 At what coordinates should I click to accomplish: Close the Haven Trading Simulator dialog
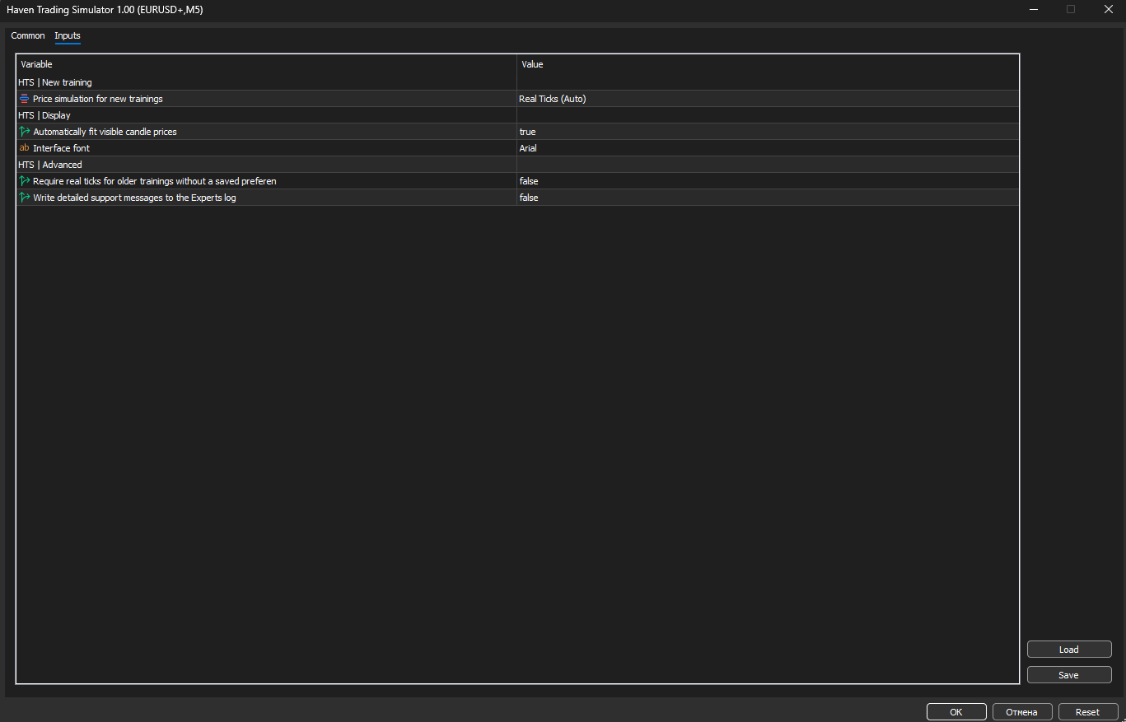tap(1108, 9)
